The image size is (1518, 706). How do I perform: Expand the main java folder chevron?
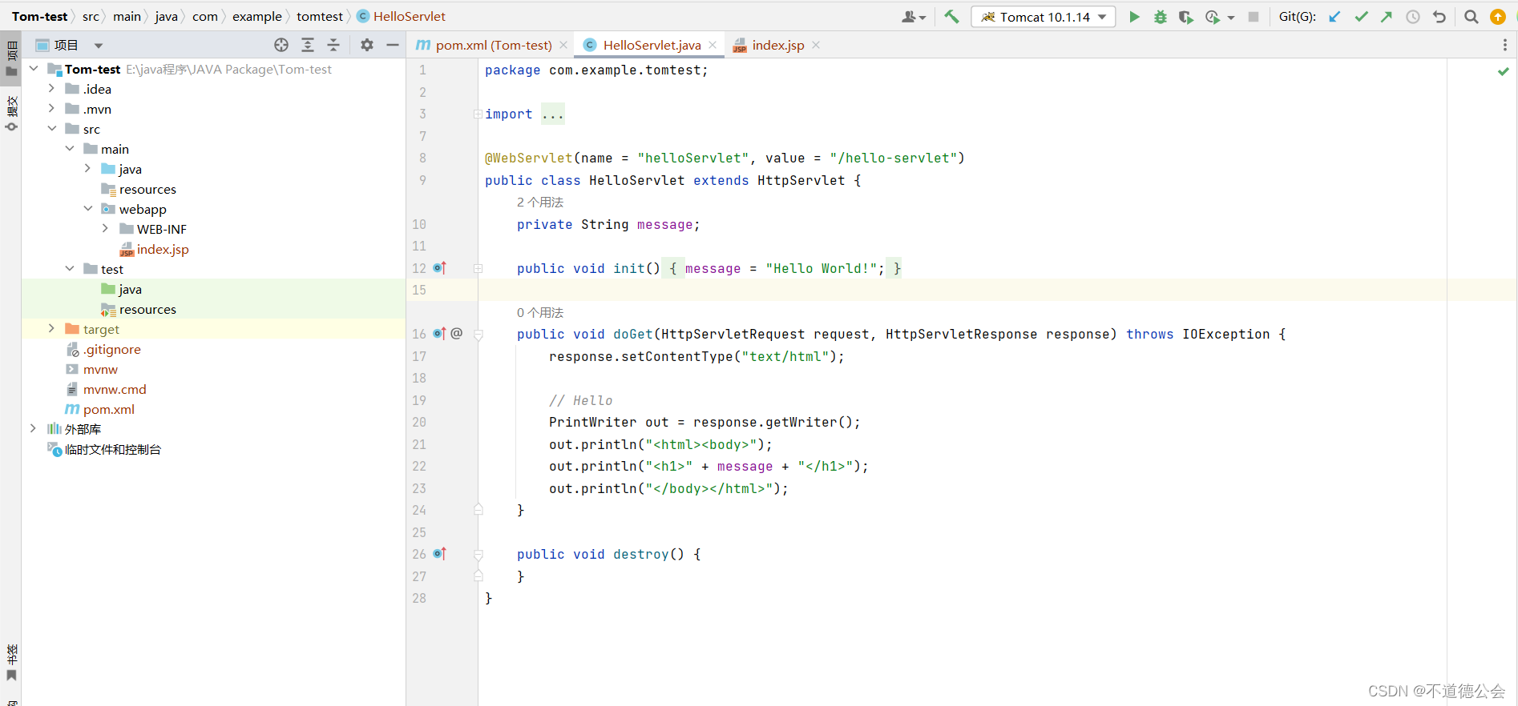[87, 169]
